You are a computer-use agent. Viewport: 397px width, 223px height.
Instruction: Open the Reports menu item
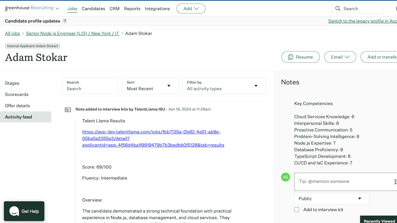pos(132,9)
